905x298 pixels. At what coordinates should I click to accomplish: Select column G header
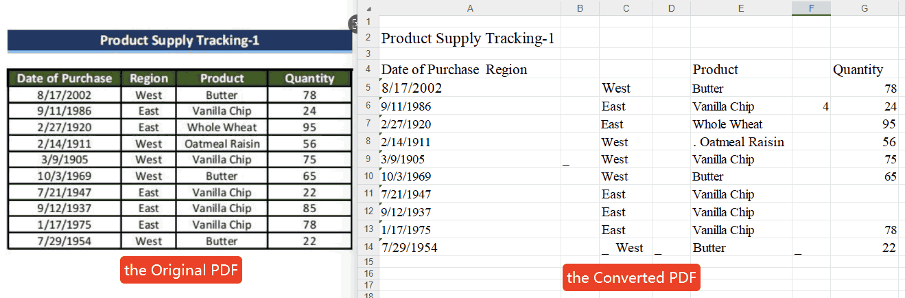[864, 8]
